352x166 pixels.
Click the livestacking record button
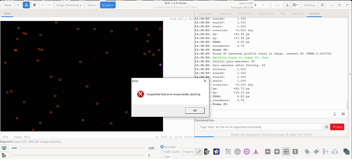point(34,5)
